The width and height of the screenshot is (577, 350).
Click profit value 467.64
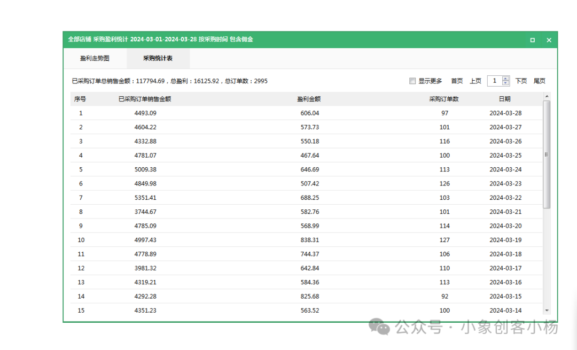(x=310, y=155)
